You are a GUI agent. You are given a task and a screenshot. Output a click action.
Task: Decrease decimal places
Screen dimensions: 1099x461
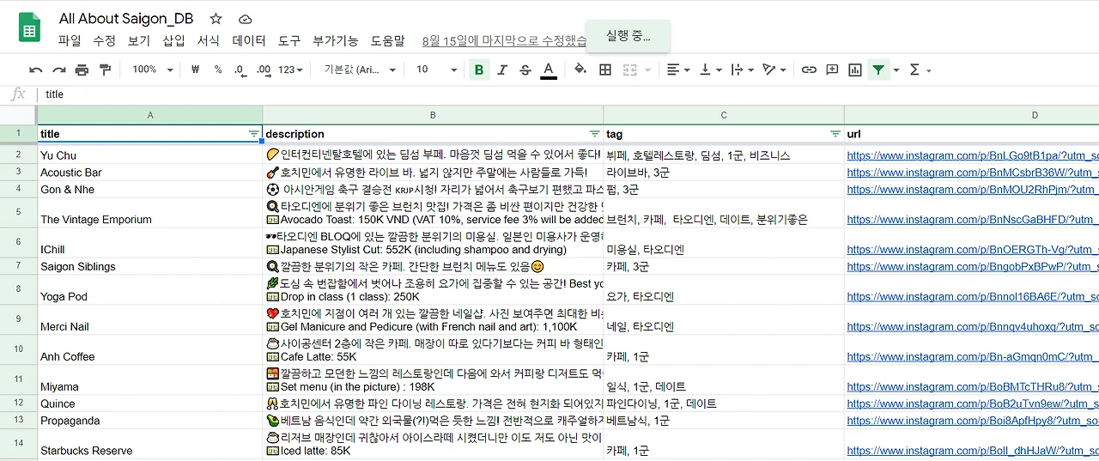point(240,70)
